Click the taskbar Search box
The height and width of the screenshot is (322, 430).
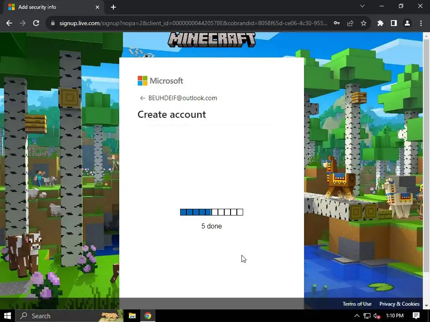69,316
